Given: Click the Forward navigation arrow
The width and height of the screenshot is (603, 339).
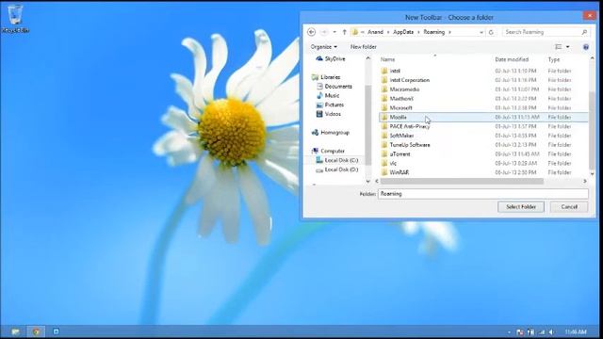Looking at the screenshot, I should (x=324, y=32).
